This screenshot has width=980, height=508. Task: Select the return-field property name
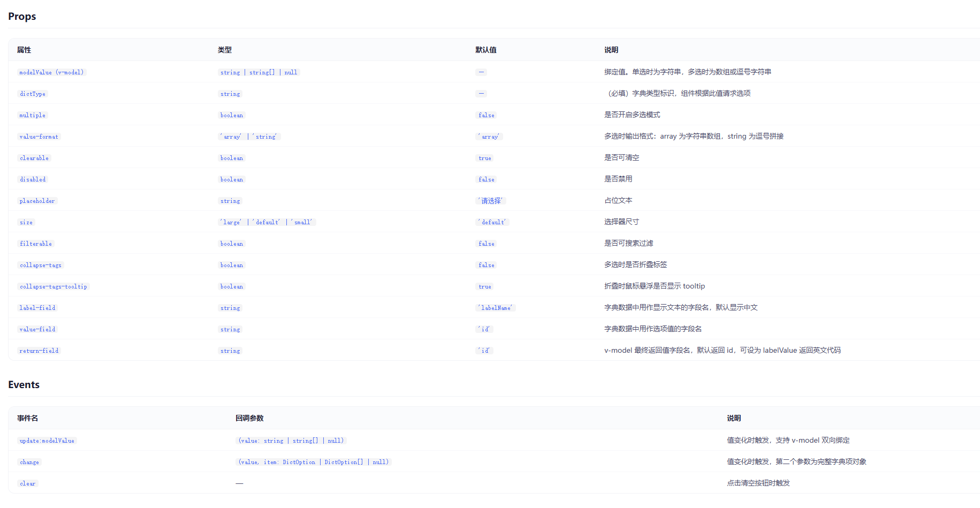(x=39, y=351)
